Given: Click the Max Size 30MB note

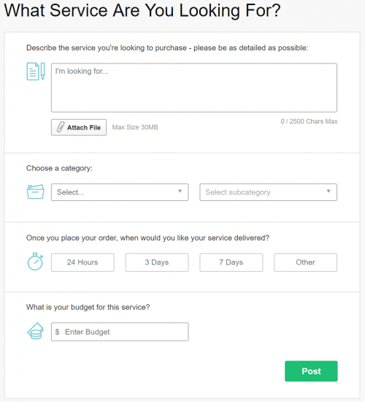Looking at the screenshot, I should [x=135, y=127].
